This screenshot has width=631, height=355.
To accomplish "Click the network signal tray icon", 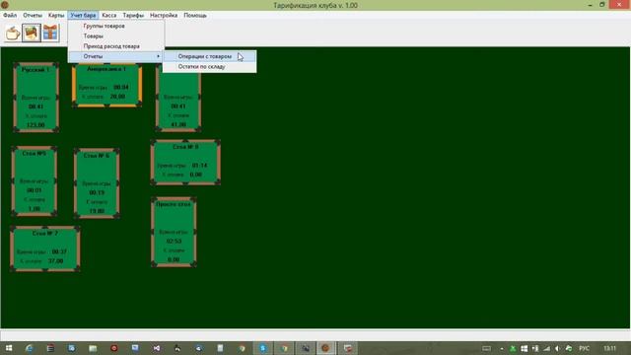I will click(546, 348).
